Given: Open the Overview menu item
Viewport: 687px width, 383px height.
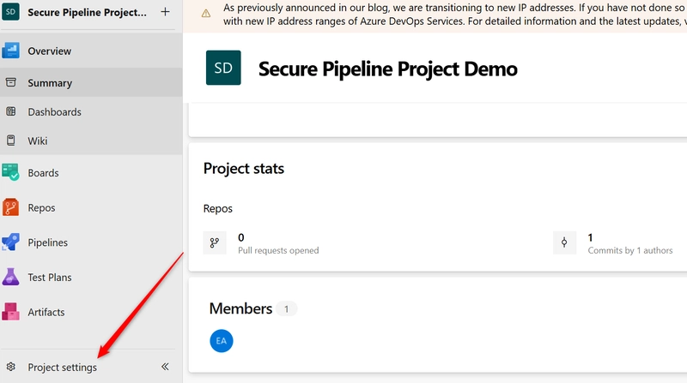Looking at the screenshot, I should (49, 51).
